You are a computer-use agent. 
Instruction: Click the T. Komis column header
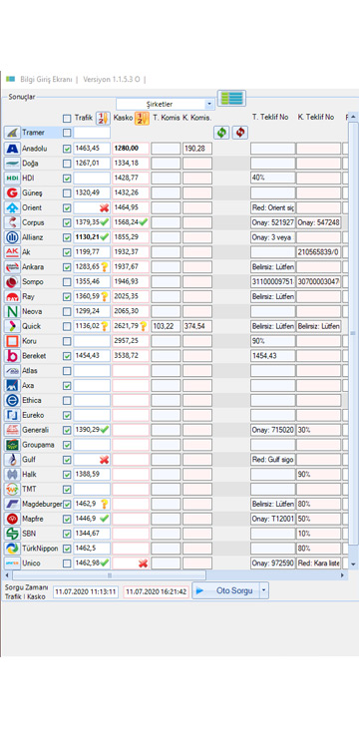(x=166, y=118)
